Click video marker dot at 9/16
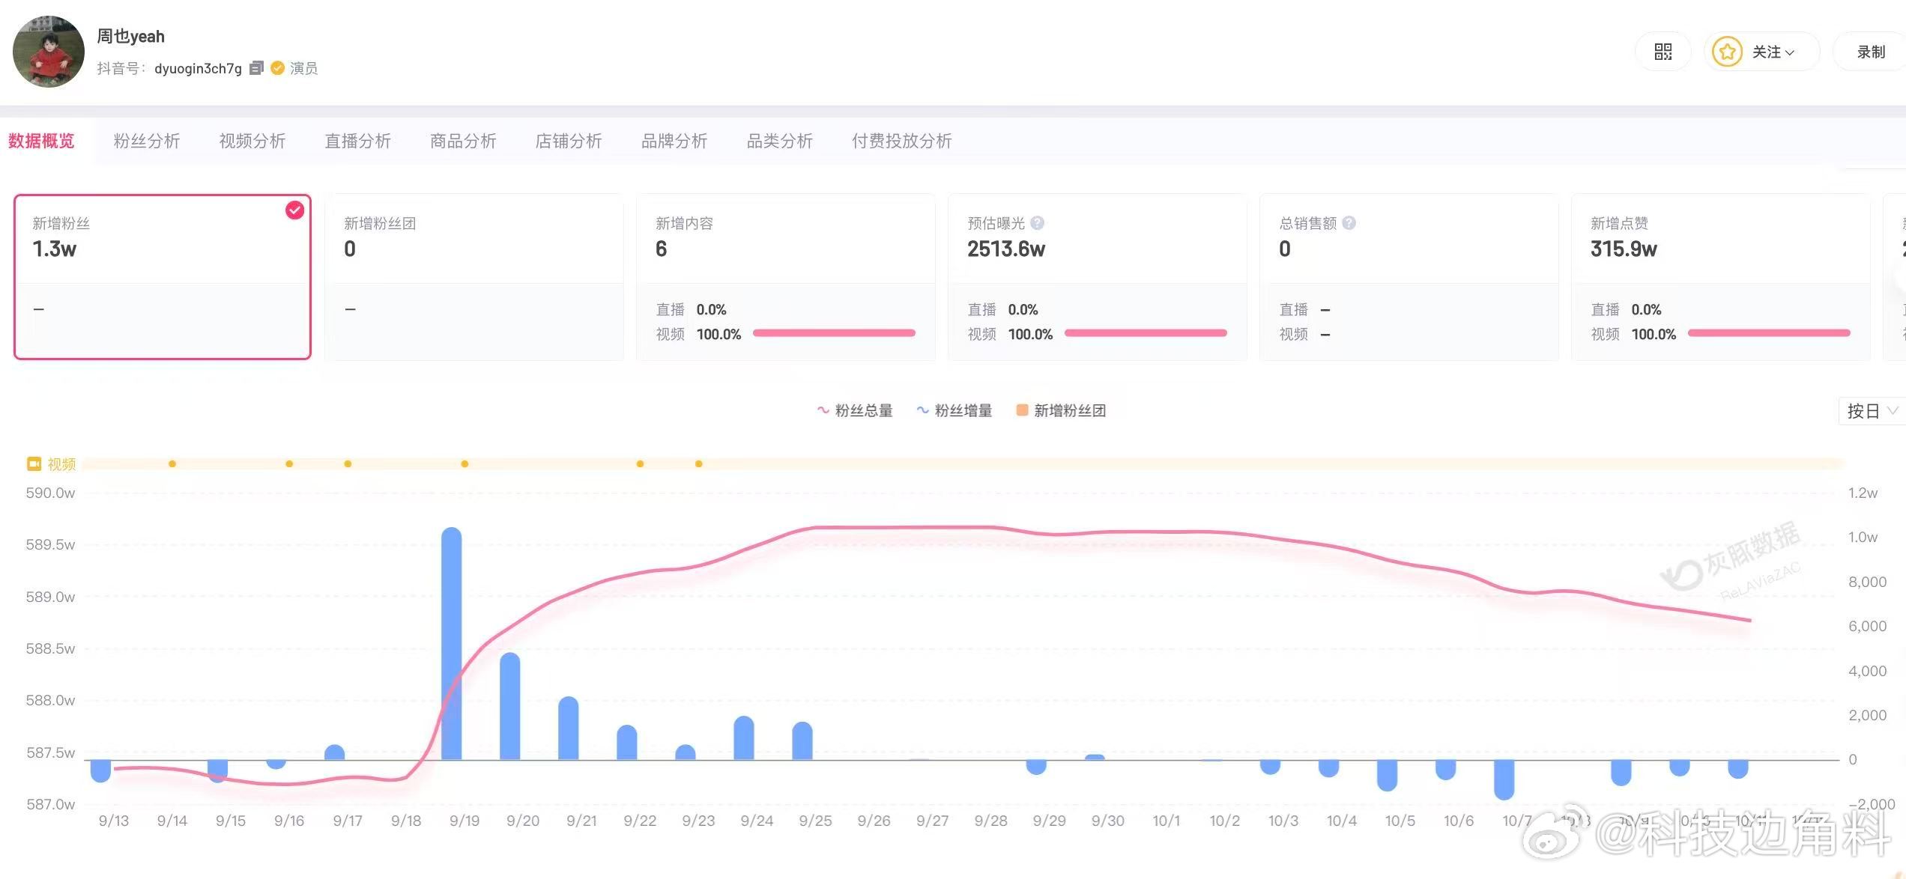This screenshot has height=879, width=1906. pos(289,464)
